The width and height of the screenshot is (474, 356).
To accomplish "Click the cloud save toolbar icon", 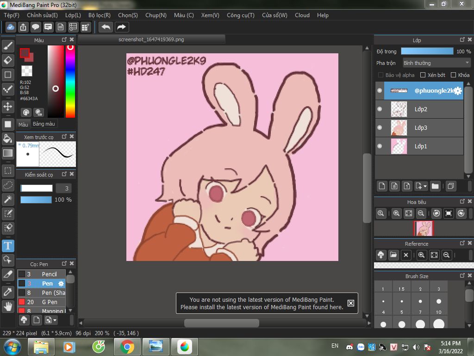I will click(10, 27).
